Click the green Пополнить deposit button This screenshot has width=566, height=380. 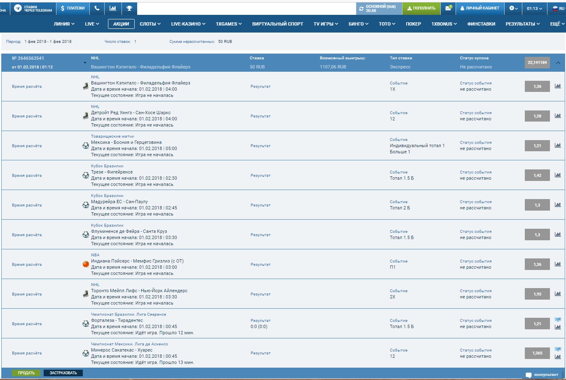(421, 8)
